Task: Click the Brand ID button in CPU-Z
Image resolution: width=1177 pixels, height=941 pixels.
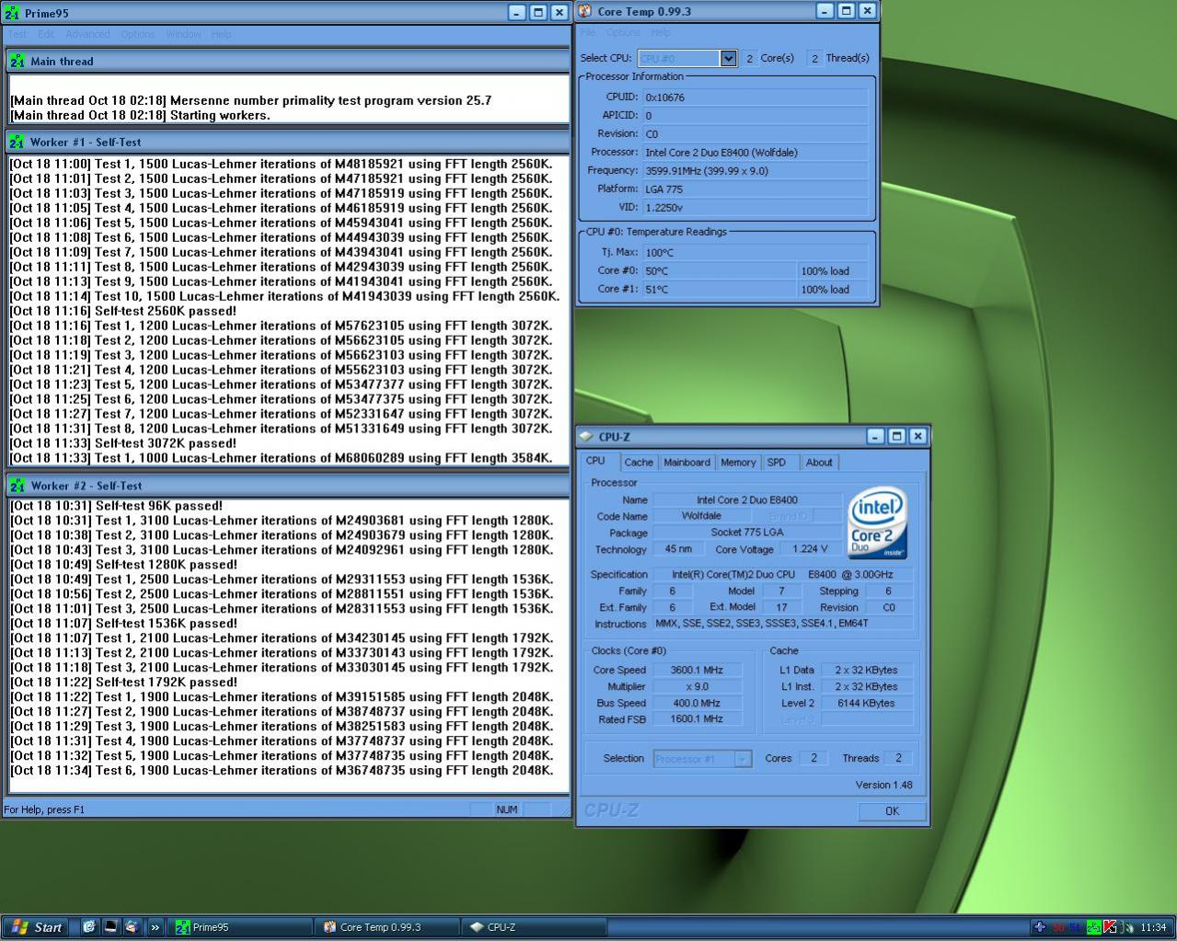Action: pos(787,517)
